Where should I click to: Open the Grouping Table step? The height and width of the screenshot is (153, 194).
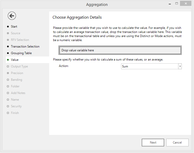click(21, 53)
